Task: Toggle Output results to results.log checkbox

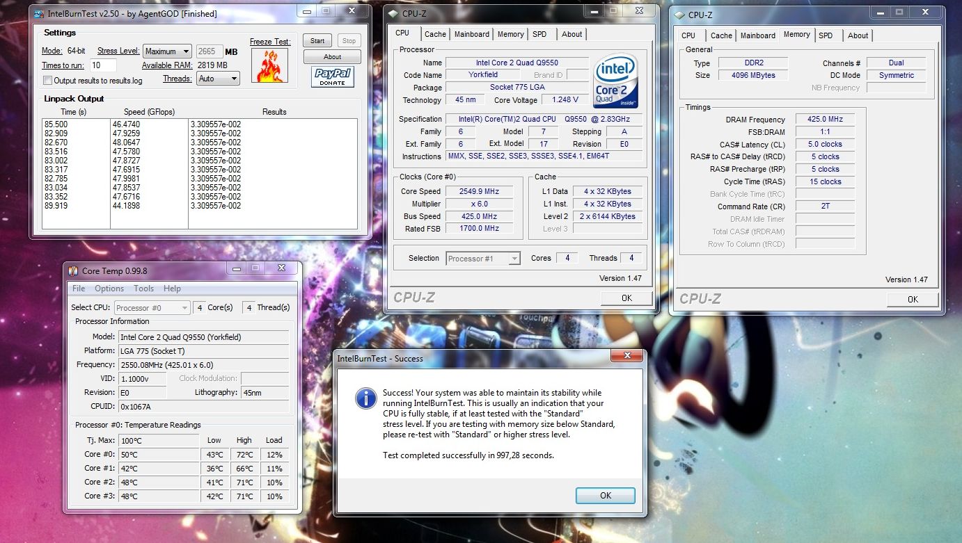Action: 47,81
